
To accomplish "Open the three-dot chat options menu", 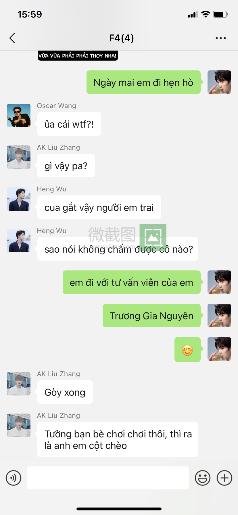I will (x=220, y=38).
